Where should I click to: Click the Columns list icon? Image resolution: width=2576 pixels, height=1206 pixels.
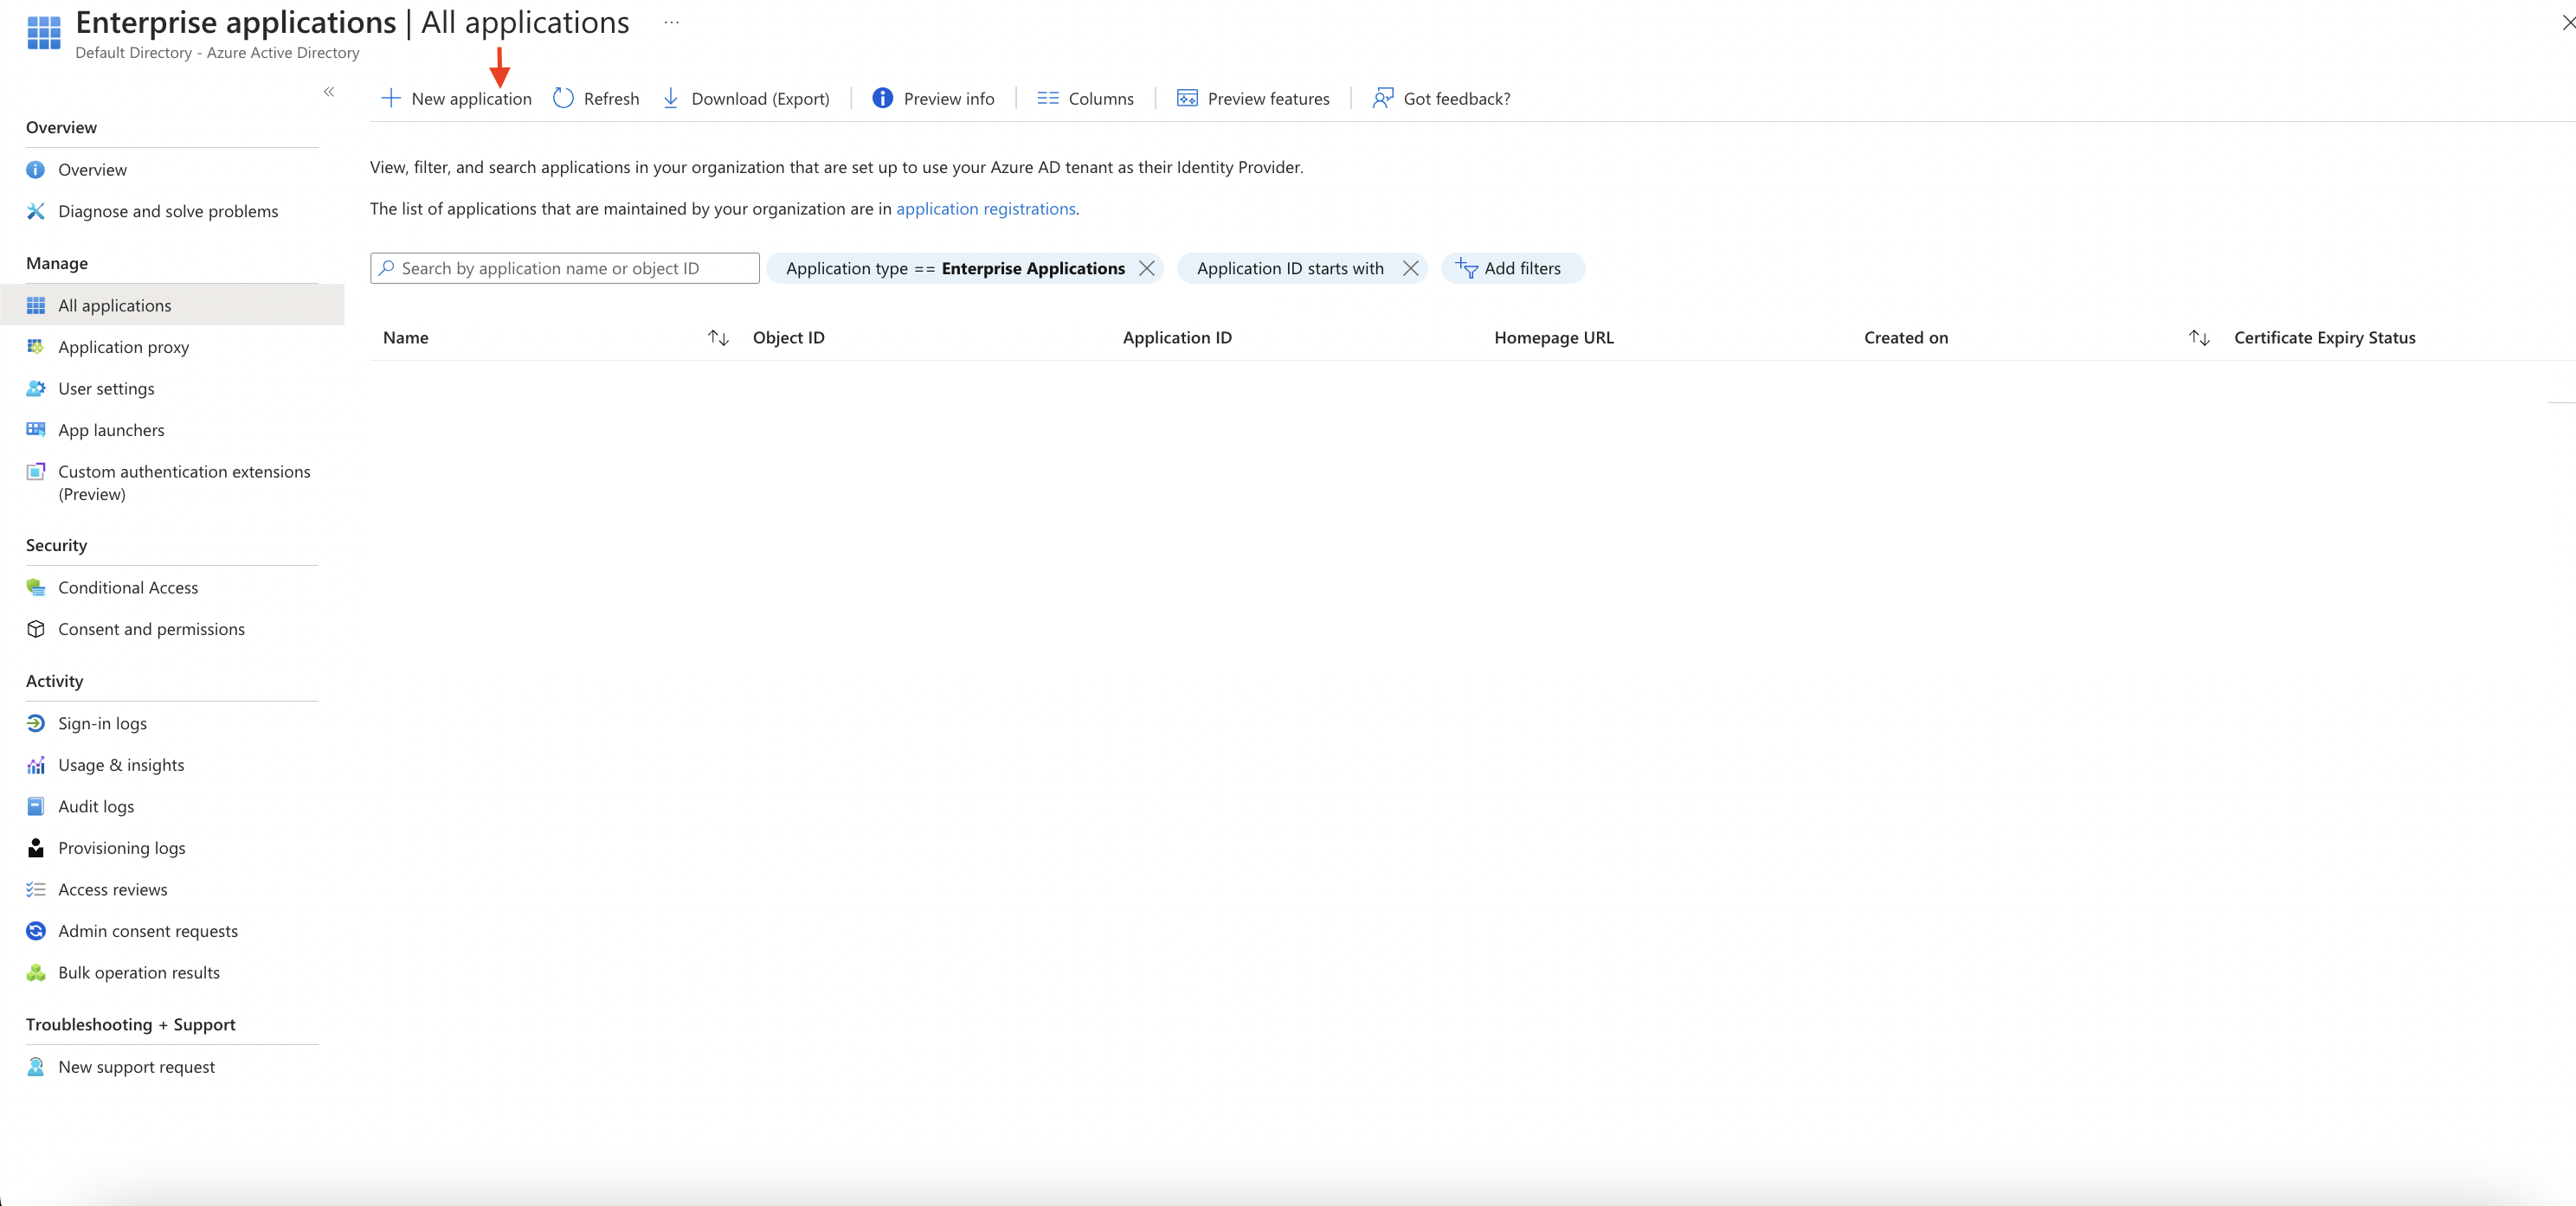pos(1047,98)
